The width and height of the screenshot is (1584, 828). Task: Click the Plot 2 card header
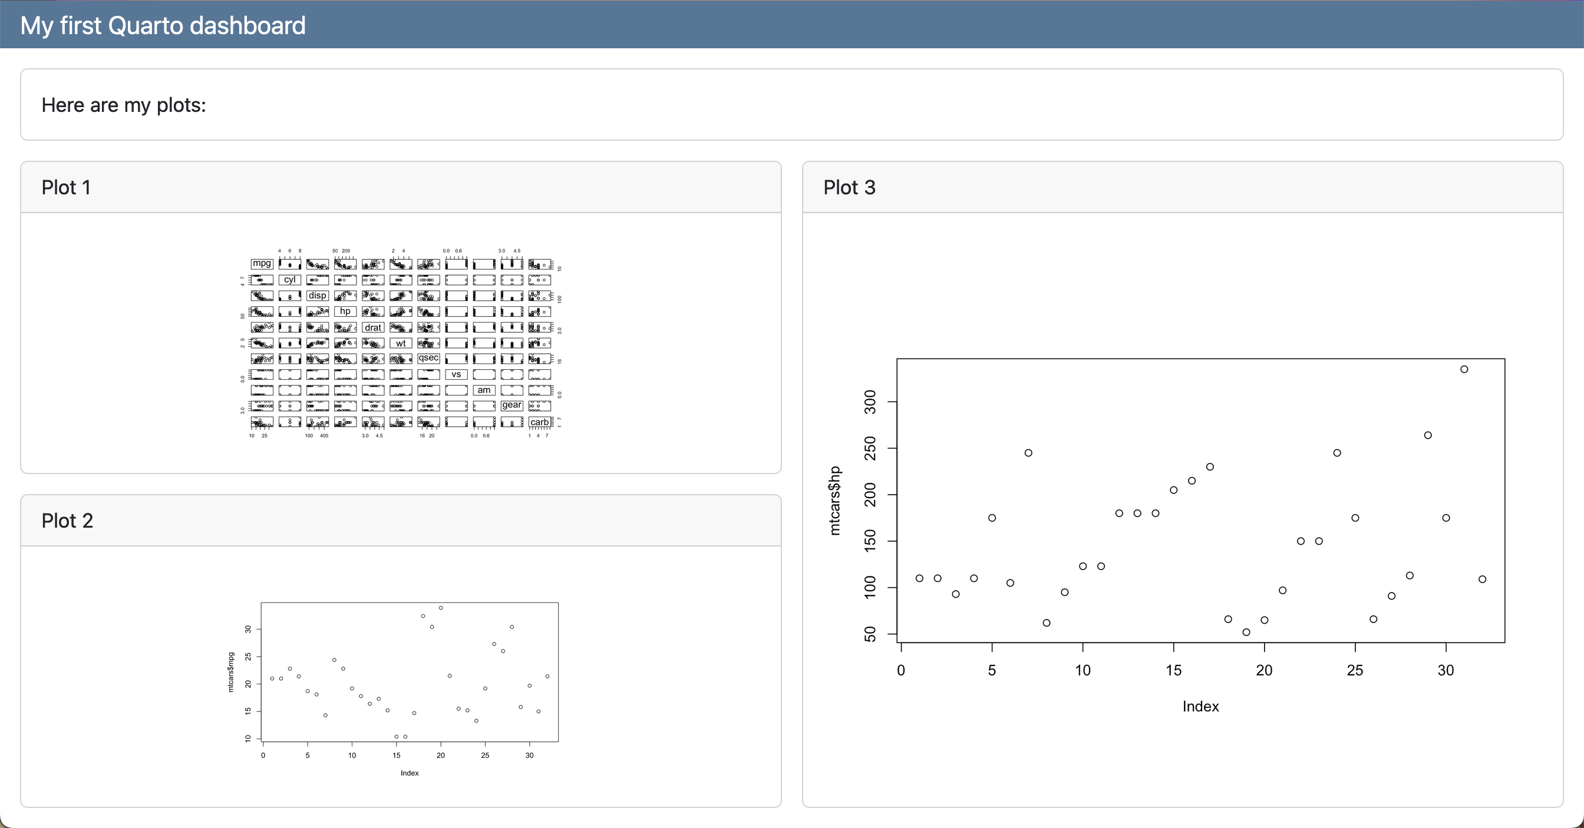(x=68, y=520)
